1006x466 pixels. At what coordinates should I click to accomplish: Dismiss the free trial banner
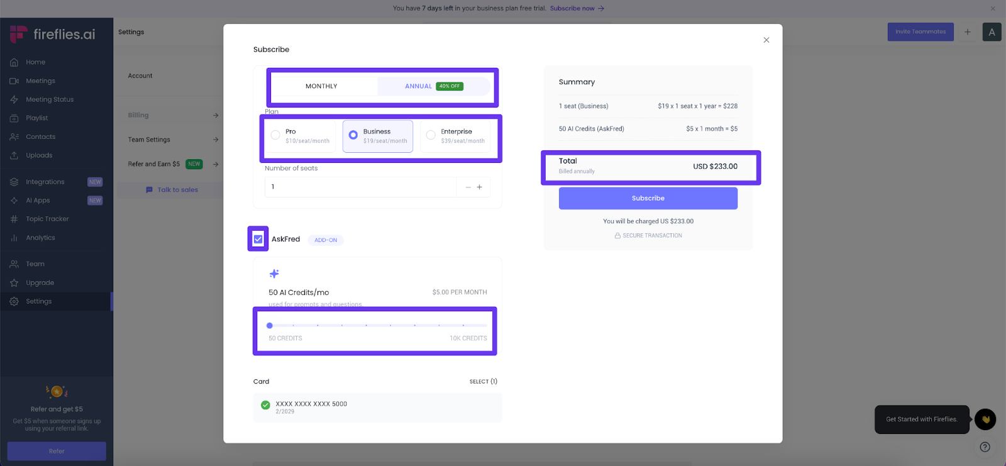tap(993, 8)
